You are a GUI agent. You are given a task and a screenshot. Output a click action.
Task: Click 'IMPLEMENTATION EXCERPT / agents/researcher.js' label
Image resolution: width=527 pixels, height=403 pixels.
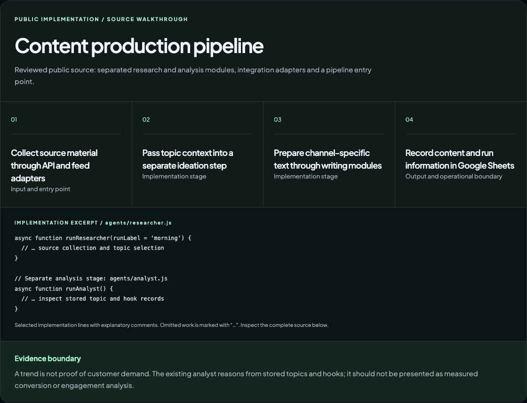tap(93, 223)
